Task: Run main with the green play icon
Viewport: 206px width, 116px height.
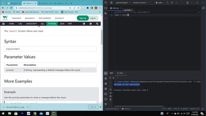Action: point(167,3)
